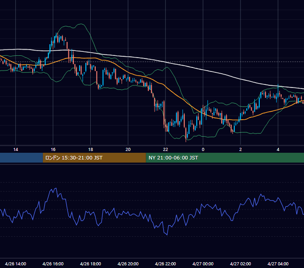304x268 pixels.
Task: Click the '4' hour label on time axis
Action: tap(278, 150)
